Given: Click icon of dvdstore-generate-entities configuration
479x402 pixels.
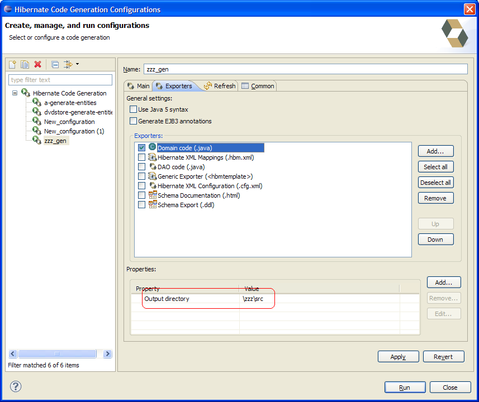Looking at the screenshot, I should tap(37, 112).
